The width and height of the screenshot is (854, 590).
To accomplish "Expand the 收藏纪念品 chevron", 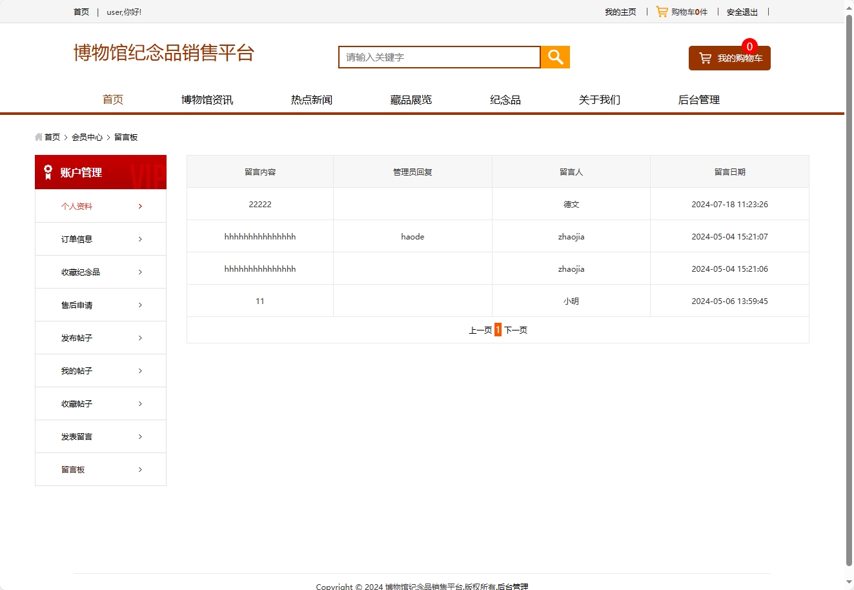I will (x=140, y=272).
